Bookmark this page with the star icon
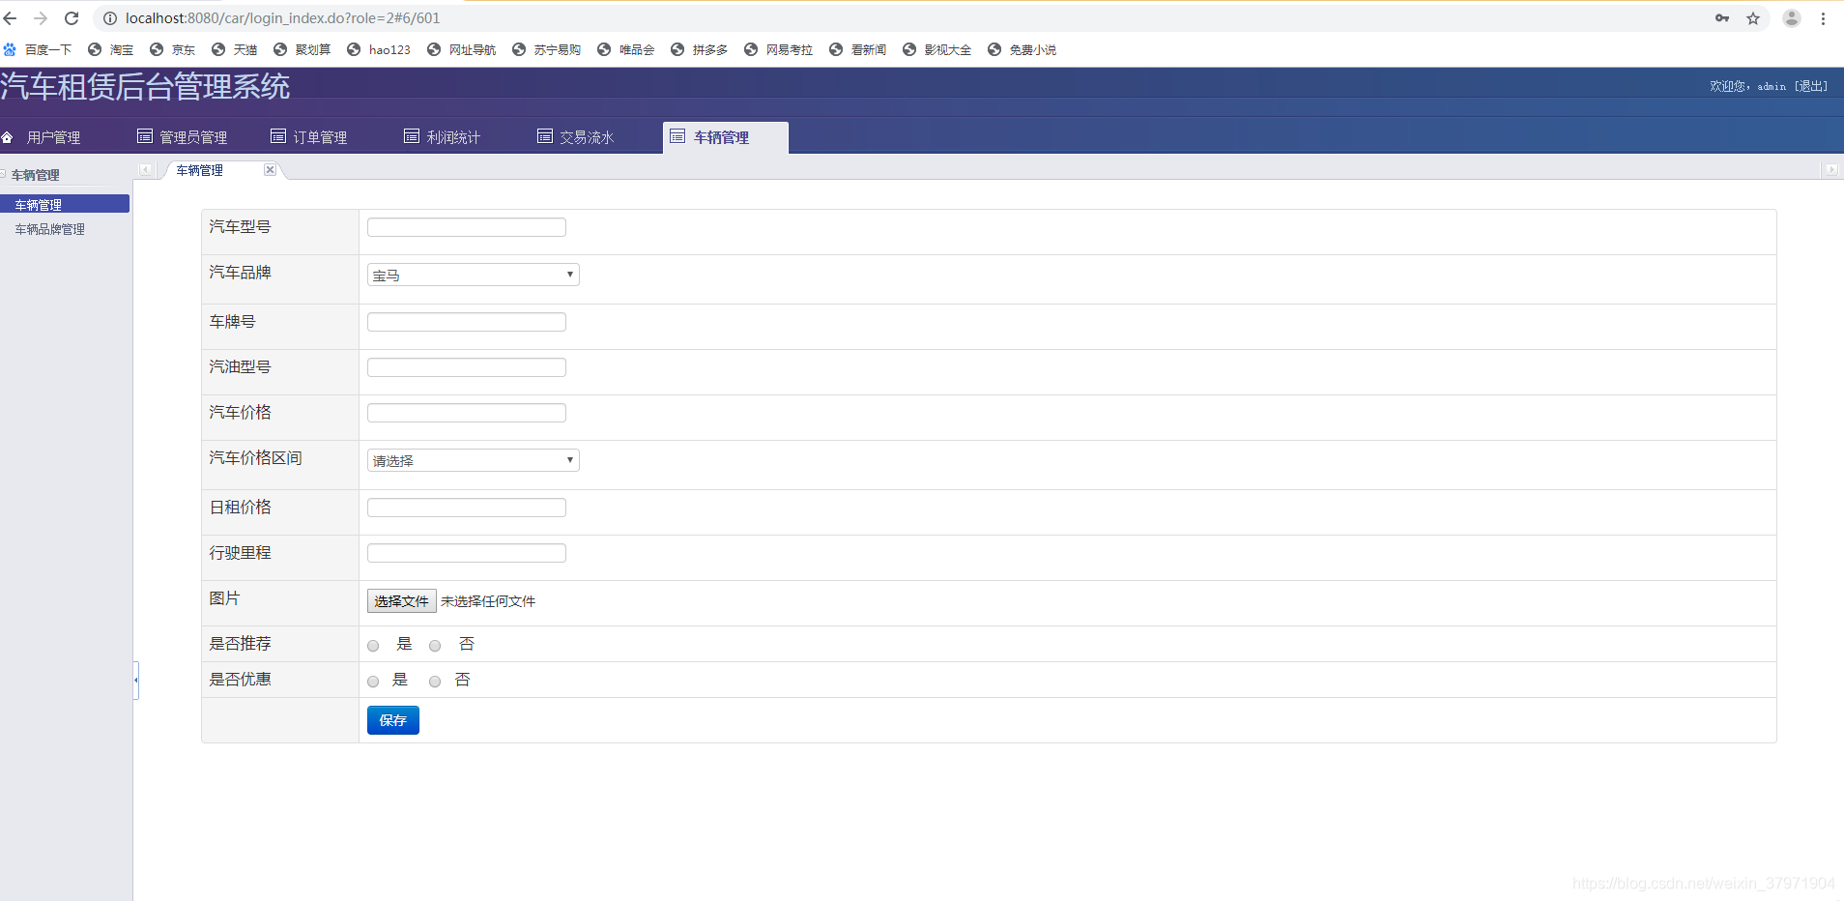1844x901 pixels. [x=1753, y=18]
